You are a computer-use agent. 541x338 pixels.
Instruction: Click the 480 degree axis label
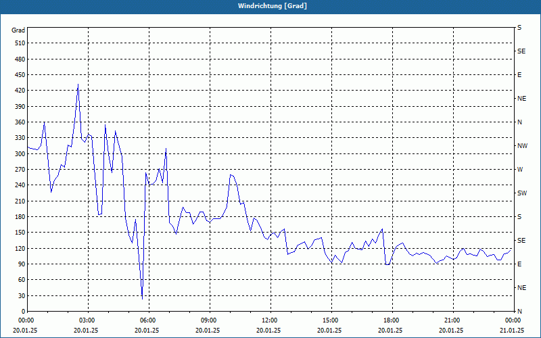[x=20, y=59]
